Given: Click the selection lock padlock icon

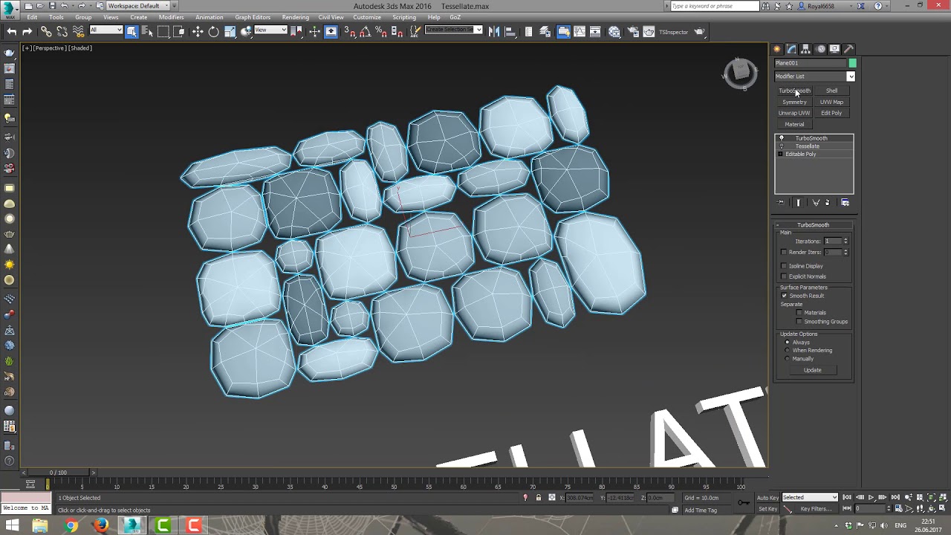Looking at the screenshot, I should [x=538, y=498].
